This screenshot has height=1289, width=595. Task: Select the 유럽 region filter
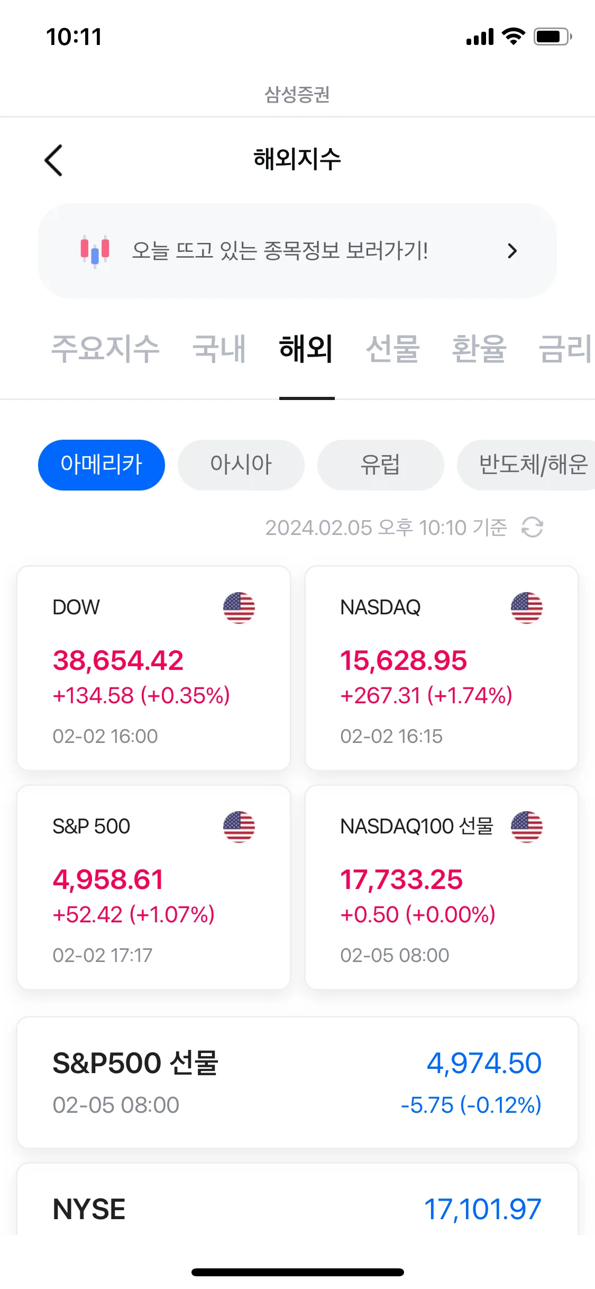(x=381, y=465)
